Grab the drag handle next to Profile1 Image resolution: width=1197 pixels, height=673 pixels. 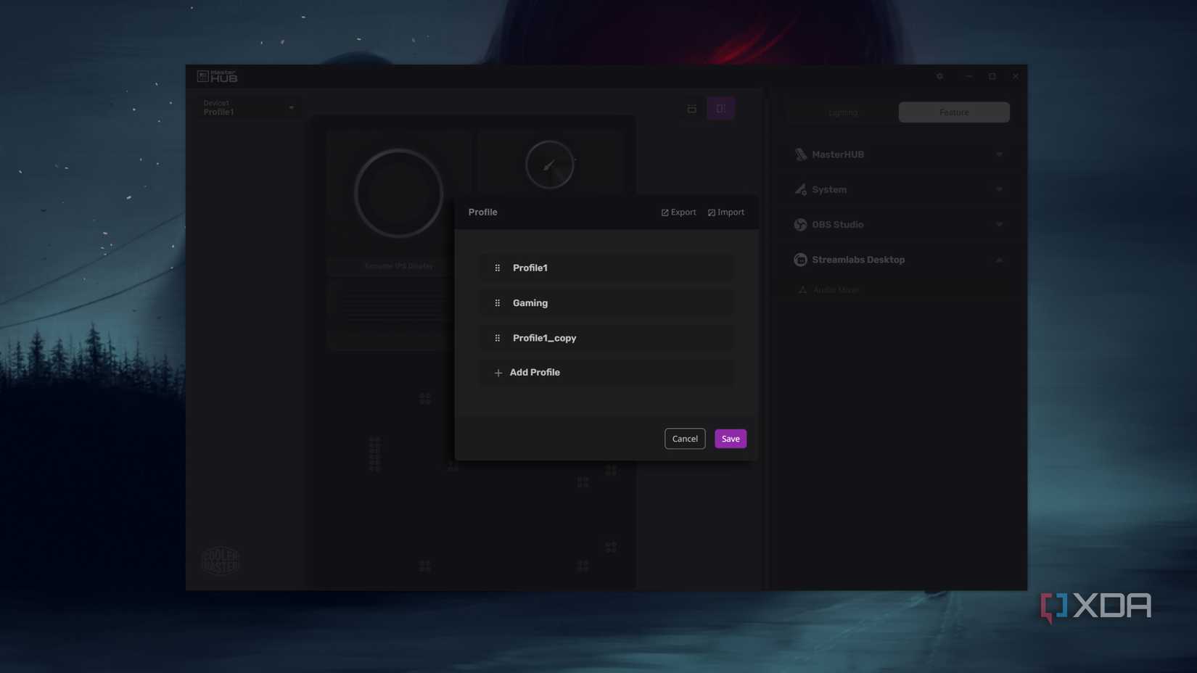pos(498,268)
